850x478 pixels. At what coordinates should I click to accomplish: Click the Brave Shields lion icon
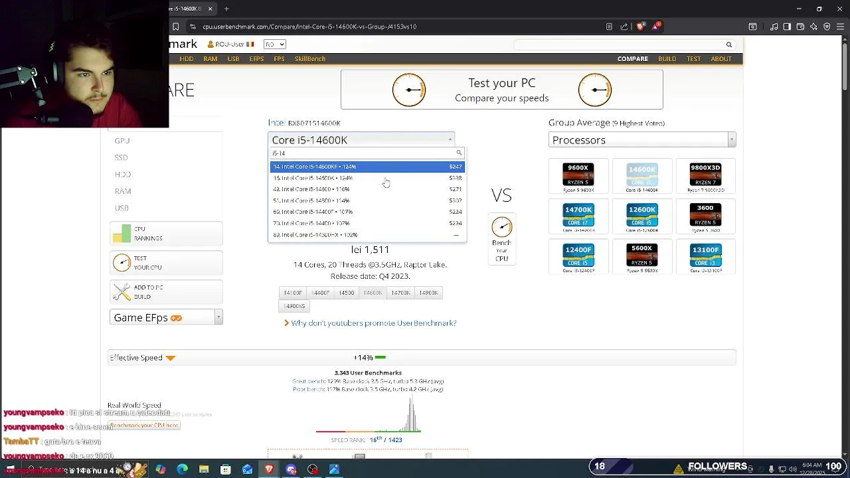coord(640,27)
